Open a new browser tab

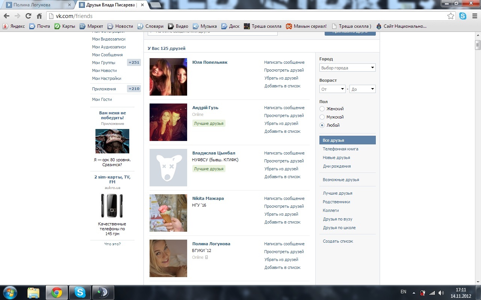pos(156,5)
